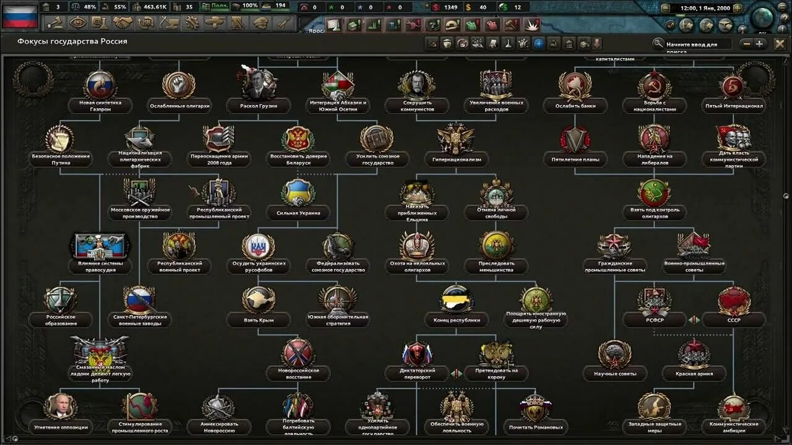Click the stability value 48%
Viewport: 792px width, 445px height.
pyautogui.click(x=90, y=7)
